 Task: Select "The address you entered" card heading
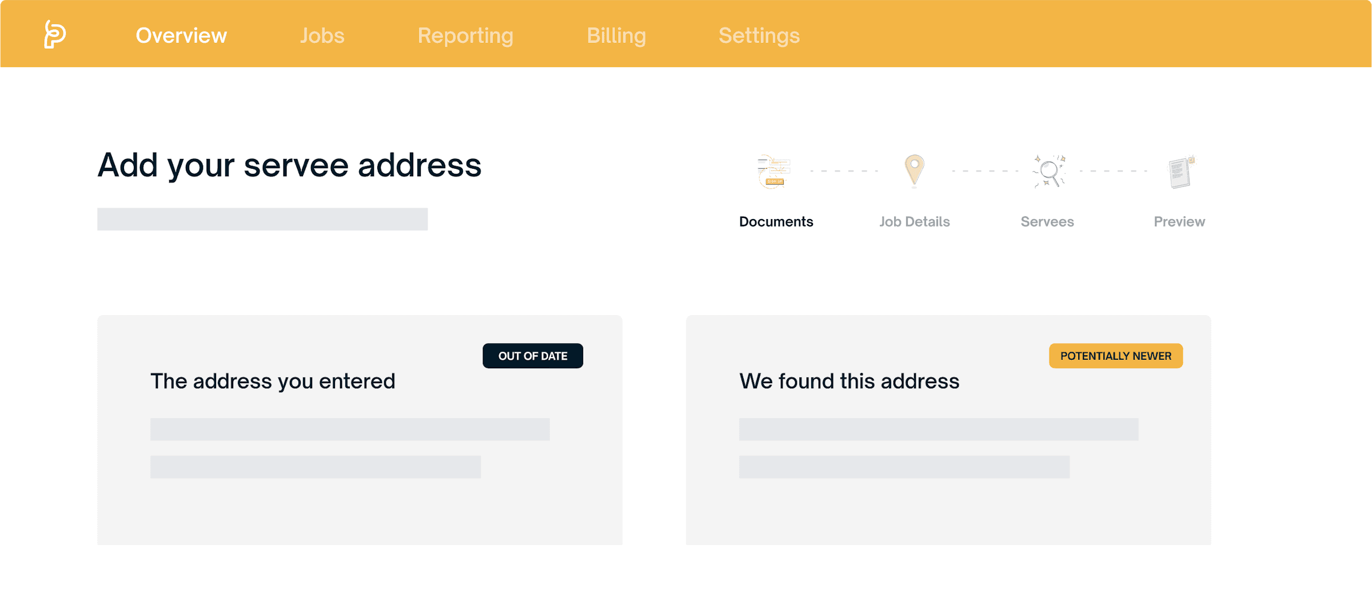tap(273, 381)
